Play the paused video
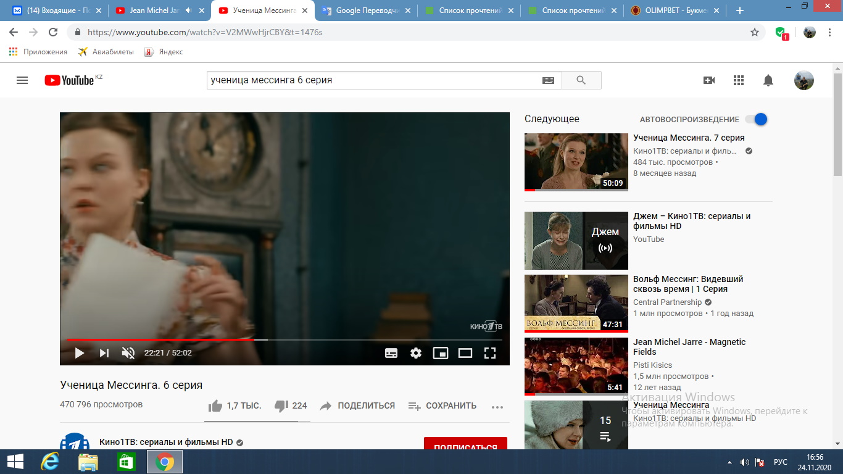This screenshot has height=474, width=843. coord(79,353)
